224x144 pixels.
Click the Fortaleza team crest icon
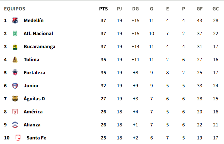point(15,73)
